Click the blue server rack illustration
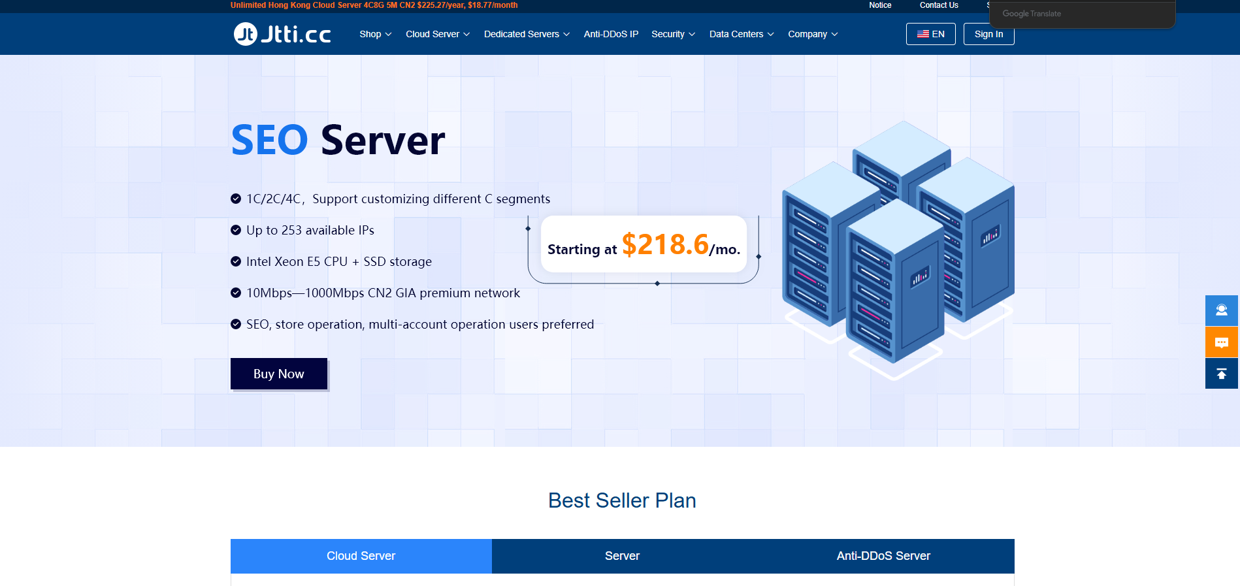Image resolution: width=1240 pixels, height=586 pixels. pyautogui.click(x=897, y=250)
